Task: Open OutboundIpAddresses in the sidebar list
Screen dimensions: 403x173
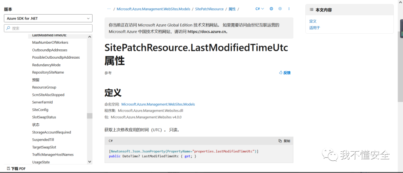Action: pyautogui.click(x=50, y=50)
